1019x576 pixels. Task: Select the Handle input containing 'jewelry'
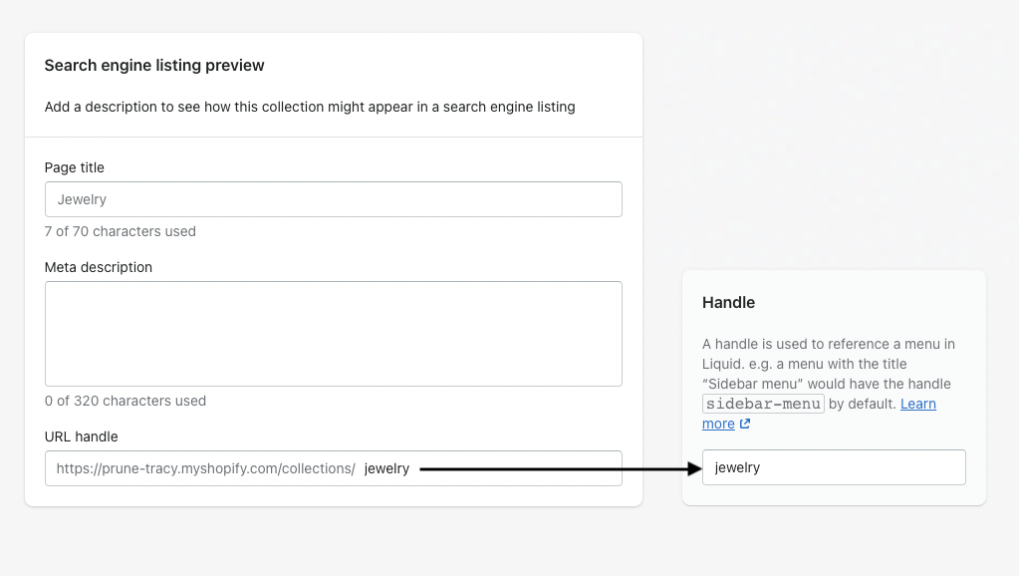click(833, 467)
